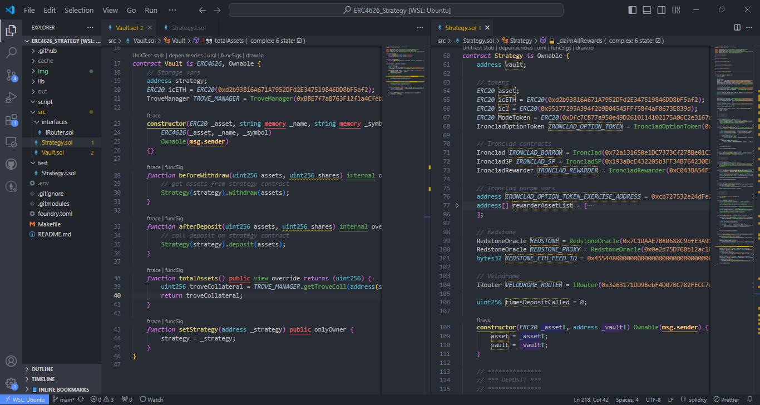Image resolution: width=760 pixels, height=405 pixels.
Task: Open the Extensions view
Action: 11,120
